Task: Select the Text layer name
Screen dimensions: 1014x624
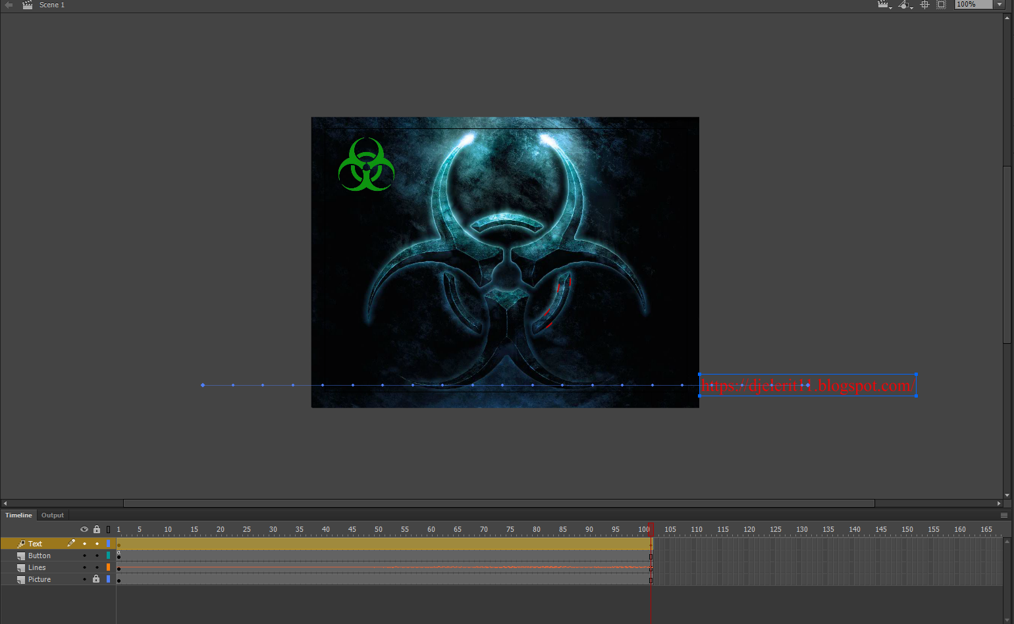Action: tap(35, 544)
